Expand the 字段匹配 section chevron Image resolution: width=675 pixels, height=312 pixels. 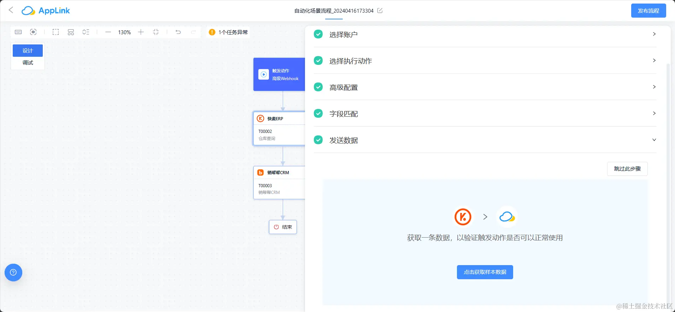pos(654,114)
